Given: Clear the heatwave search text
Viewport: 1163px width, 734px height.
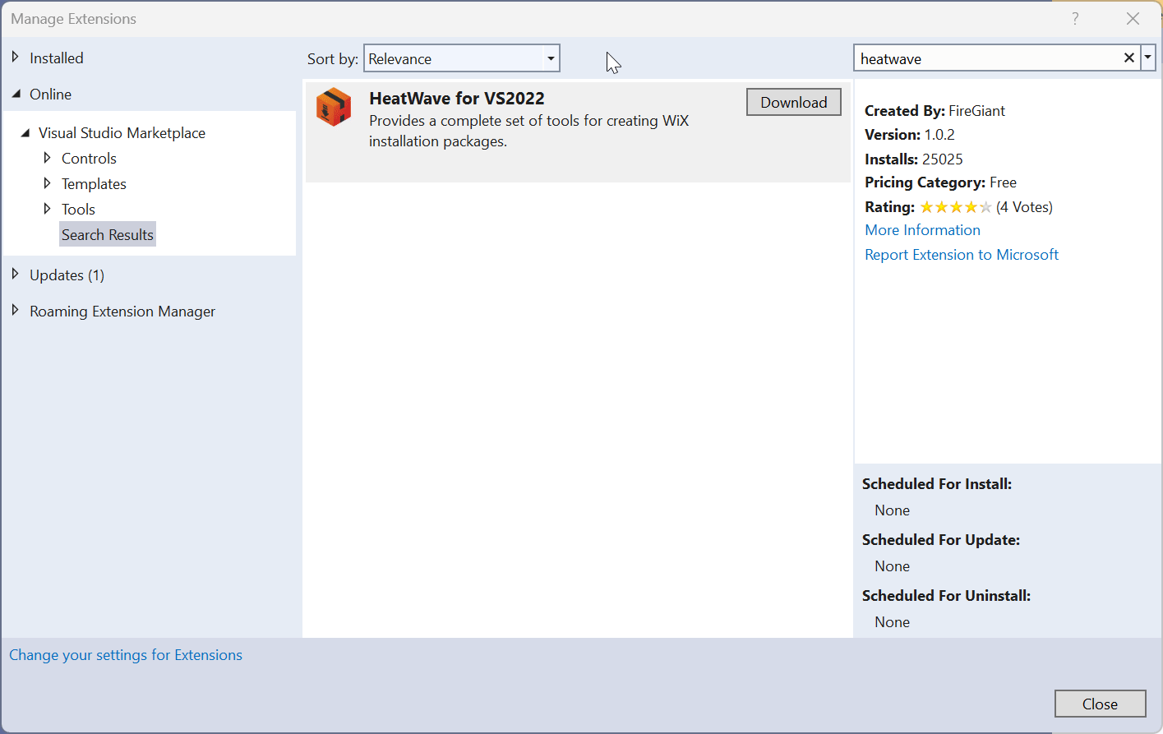Looking at the screenshot, I should 1129,58.
